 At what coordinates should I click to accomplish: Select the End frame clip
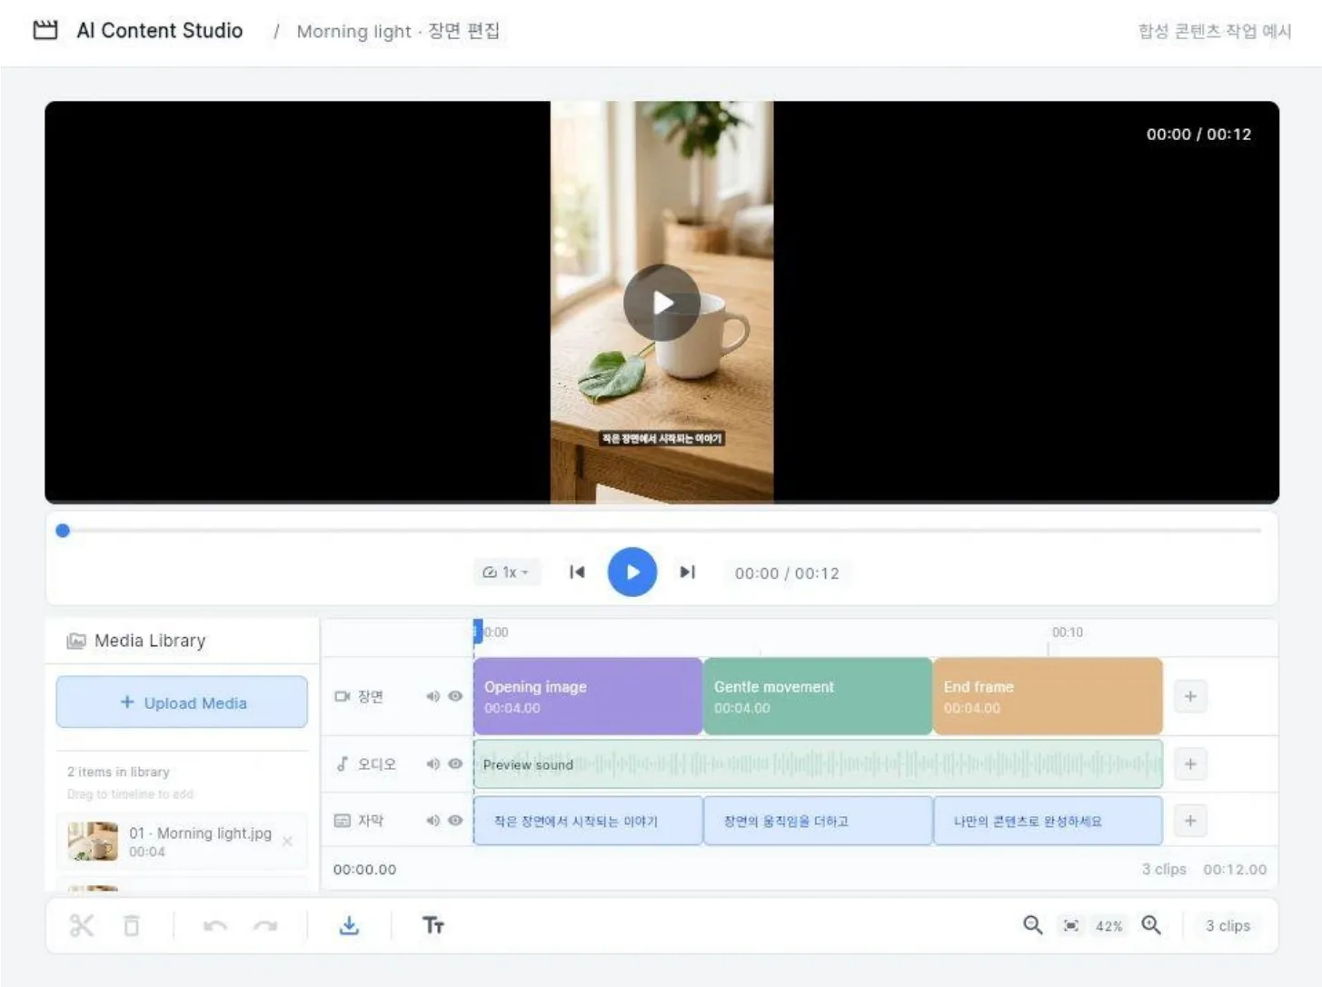pos(1048,696)
